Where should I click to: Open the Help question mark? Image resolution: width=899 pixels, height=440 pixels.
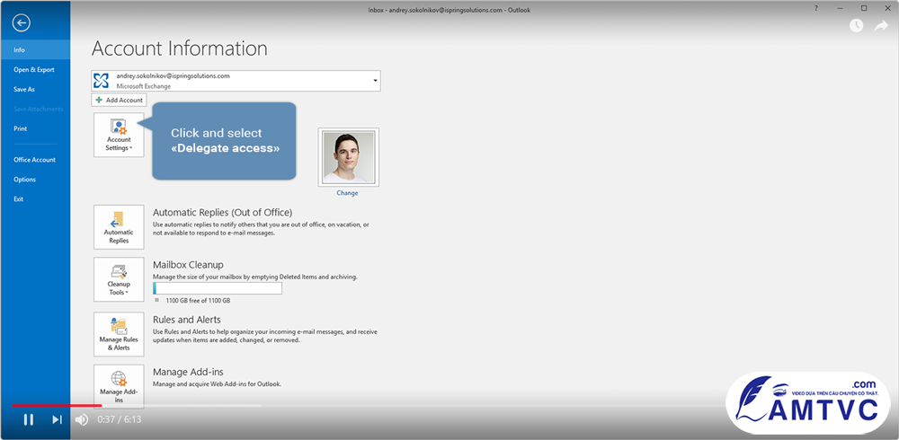816,8
